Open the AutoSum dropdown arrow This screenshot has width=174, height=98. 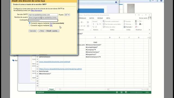(138, 21)
